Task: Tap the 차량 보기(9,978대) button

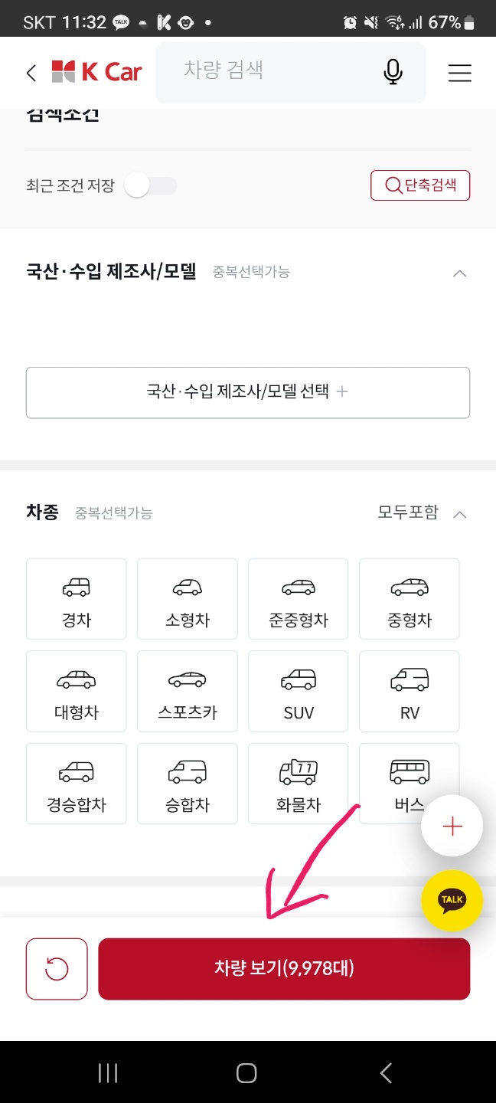Action: (283, 968)
